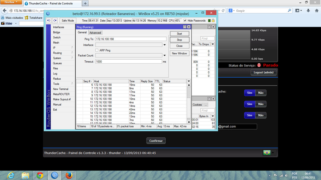Click the green status indicator in WinBox toolbar
This screenshot has height=180, width=321.
209,20
